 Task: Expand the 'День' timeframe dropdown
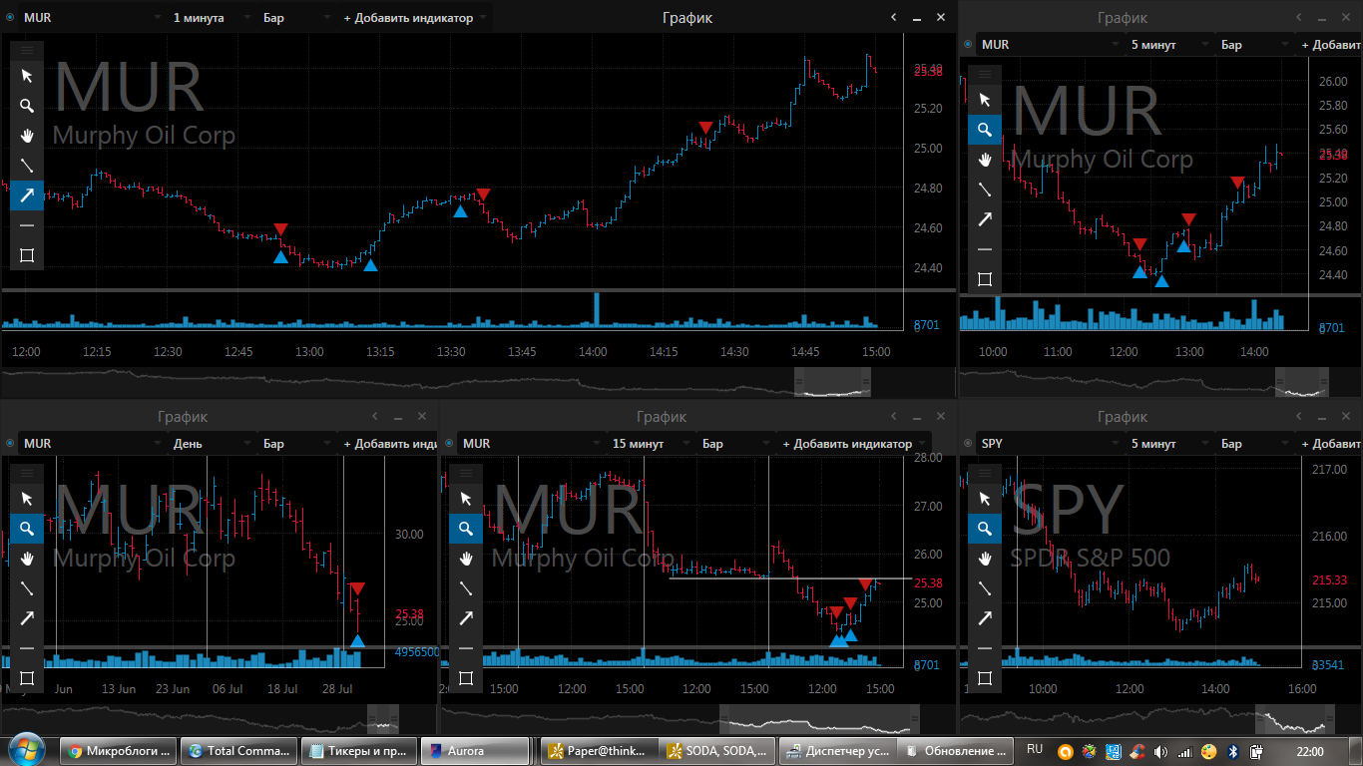pyautogui.click(x=213, y=444)
